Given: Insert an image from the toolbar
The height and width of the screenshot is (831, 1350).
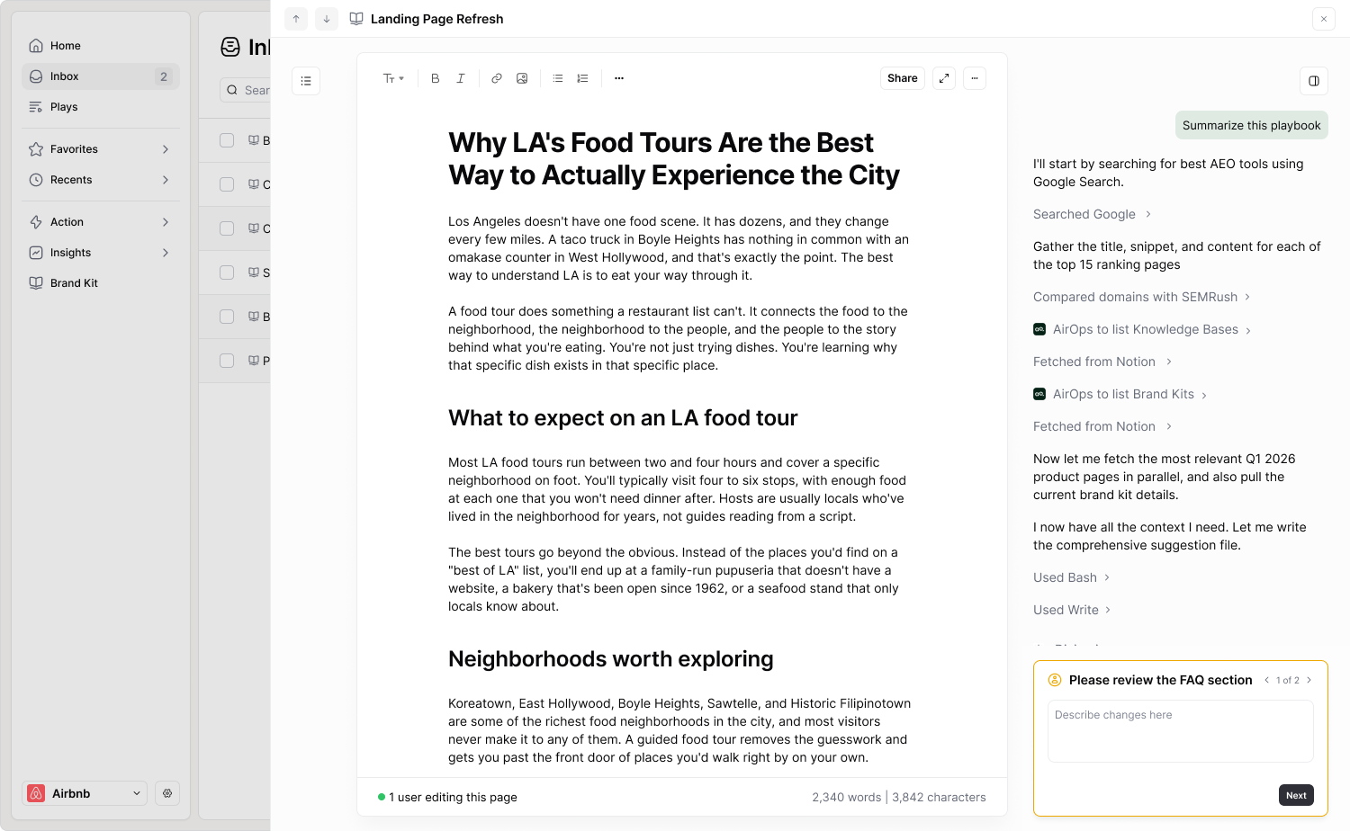Looking at the screenshot, I should [x=522, y=78].
